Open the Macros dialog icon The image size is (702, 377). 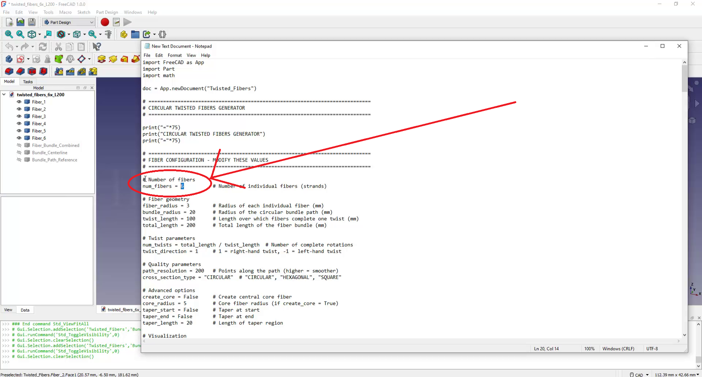tap(116, 22)
